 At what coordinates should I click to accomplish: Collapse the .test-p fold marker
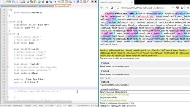(8, 34)
